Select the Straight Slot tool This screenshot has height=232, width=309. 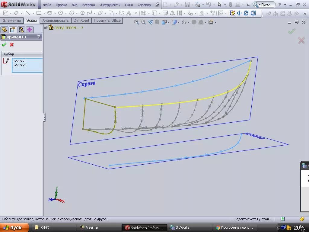click(x=50, y=13)
